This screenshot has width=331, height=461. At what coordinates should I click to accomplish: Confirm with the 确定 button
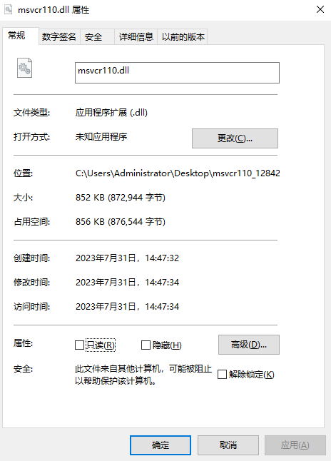tap(161, 445)
